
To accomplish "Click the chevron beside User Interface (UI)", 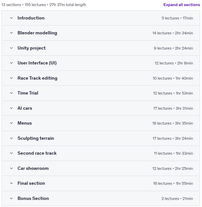I will (x=11, y=63).
